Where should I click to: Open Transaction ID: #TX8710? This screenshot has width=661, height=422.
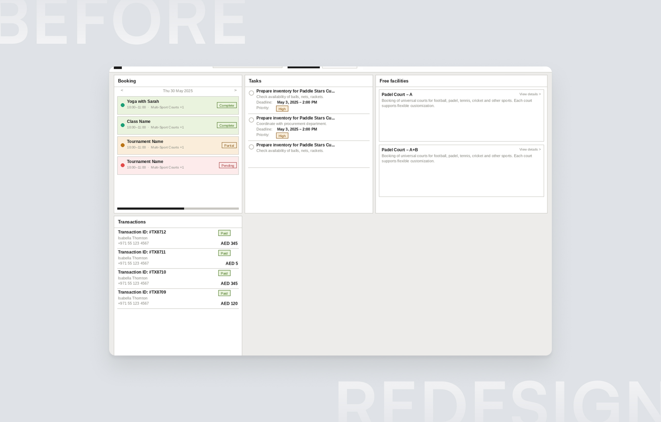142,272
